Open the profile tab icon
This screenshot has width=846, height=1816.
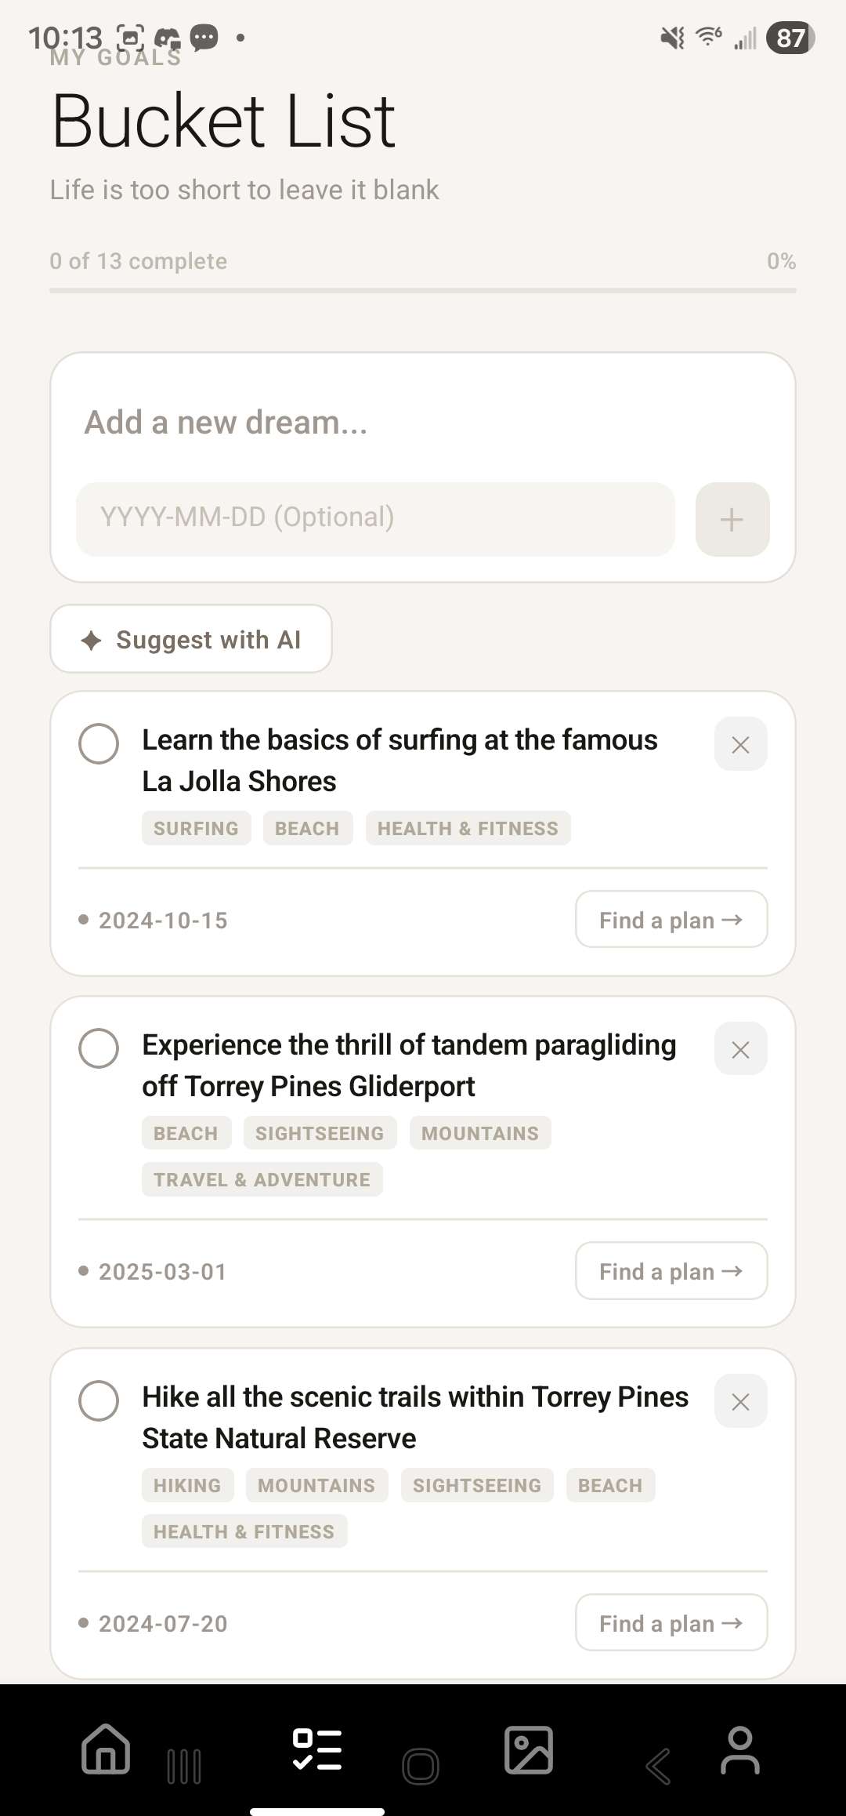tap(739, 1749)
